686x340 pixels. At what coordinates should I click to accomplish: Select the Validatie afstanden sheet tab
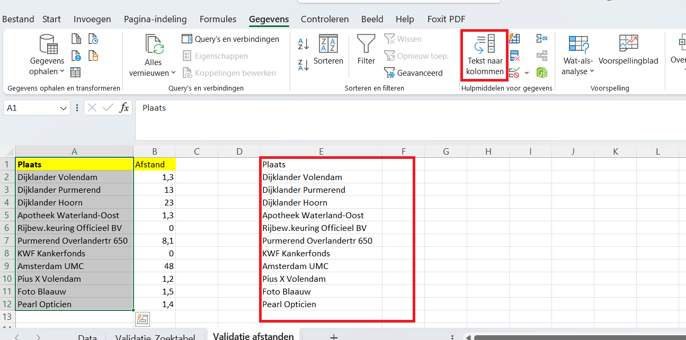[253, 336]
